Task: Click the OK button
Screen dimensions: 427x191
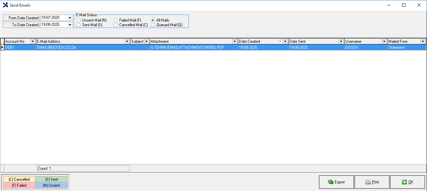Action: pos(407,182)
